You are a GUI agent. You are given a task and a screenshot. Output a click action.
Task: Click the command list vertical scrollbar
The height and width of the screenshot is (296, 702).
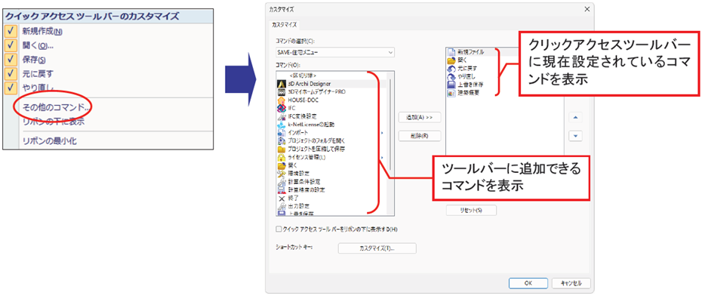click(x=390, y=125)
